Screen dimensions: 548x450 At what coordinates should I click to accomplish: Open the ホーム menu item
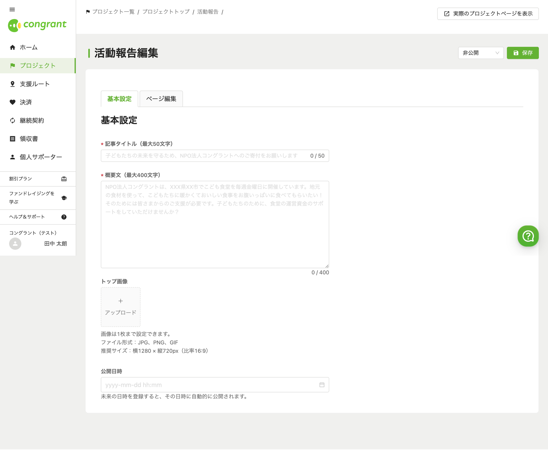point(38,47)
